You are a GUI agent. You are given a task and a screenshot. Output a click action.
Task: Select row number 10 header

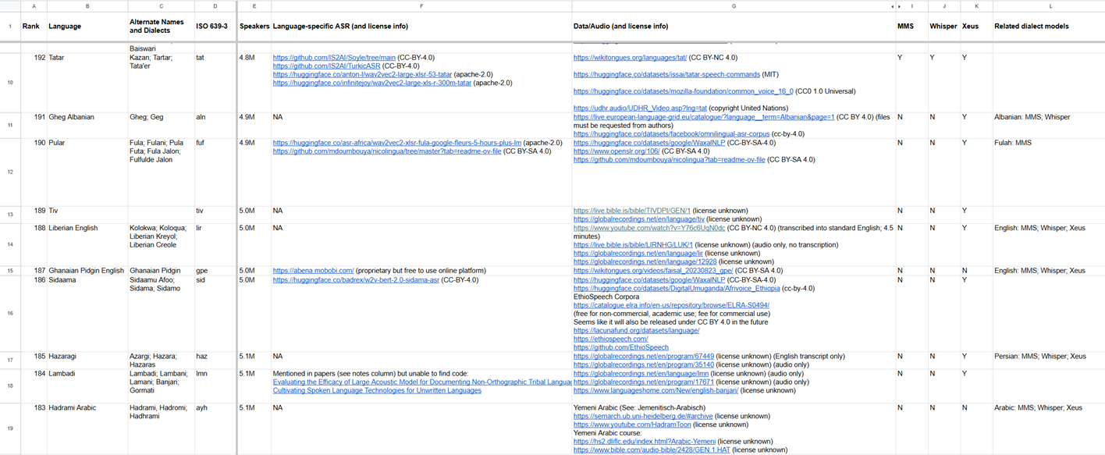[10, 82]
